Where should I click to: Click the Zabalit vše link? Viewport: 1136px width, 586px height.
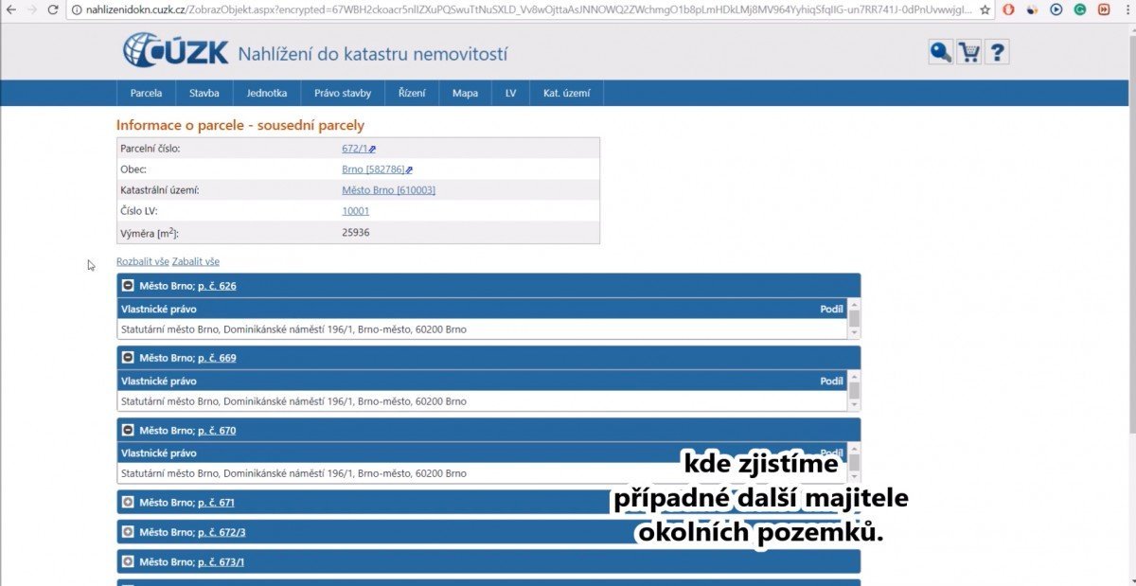point(196,261)
